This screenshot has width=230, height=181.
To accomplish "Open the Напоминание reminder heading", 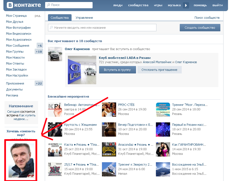I will [x=21, y=106].
